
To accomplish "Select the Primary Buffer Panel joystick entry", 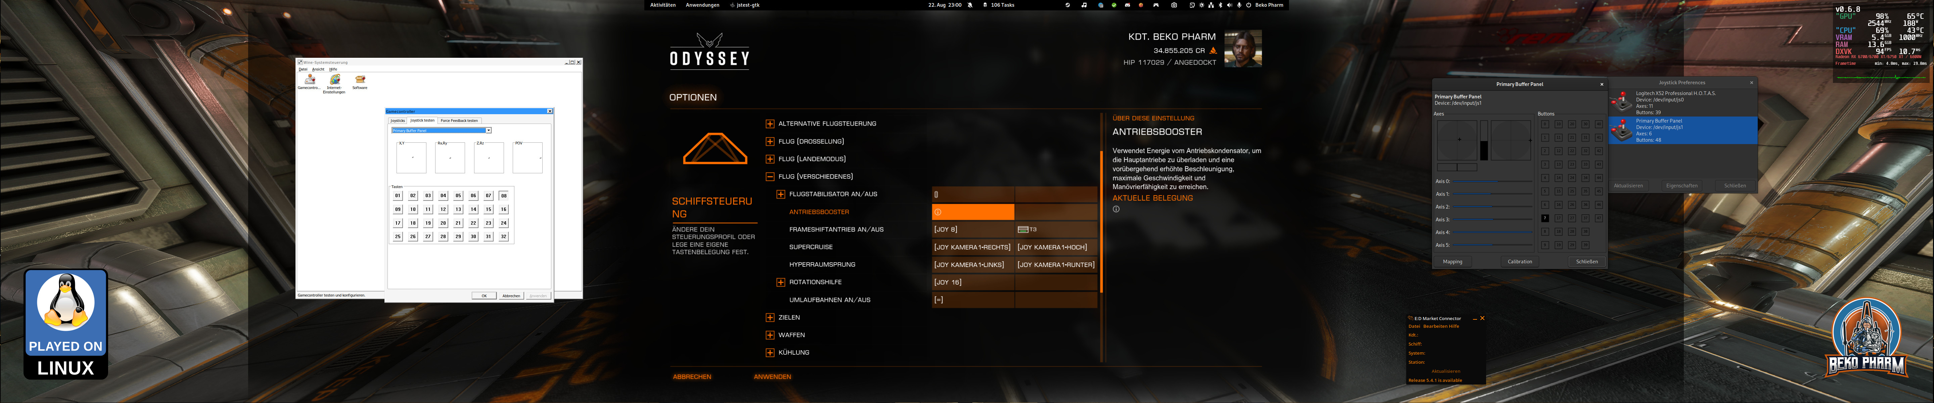I will tap(1683, 131).
